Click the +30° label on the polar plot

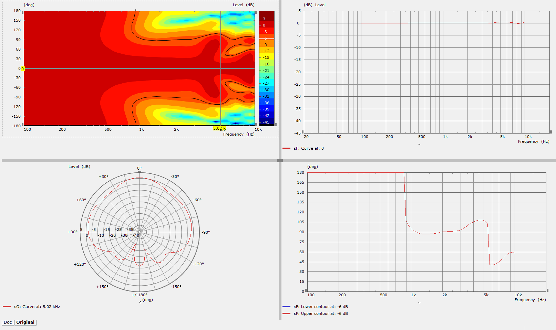click(103, 177)
